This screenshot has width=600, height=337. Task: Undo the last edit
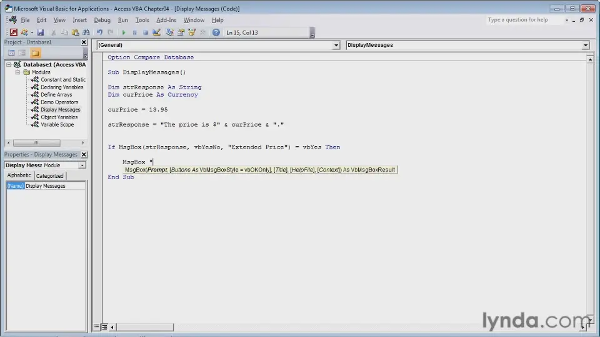coord(99,32)
